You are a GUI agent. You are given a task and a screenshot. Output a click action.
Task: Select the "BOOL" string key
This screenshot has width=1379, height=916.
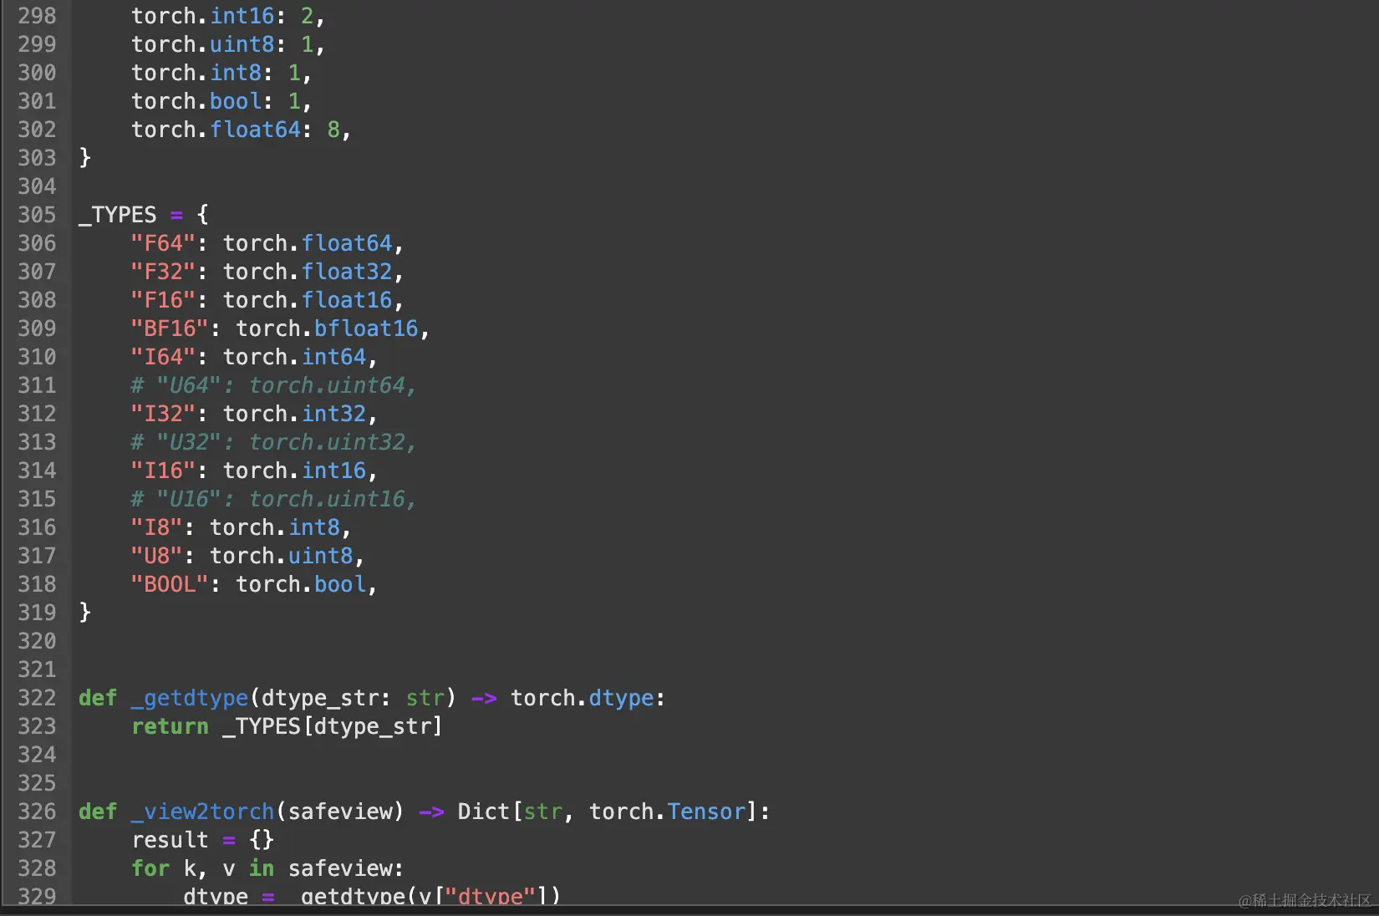170,584
